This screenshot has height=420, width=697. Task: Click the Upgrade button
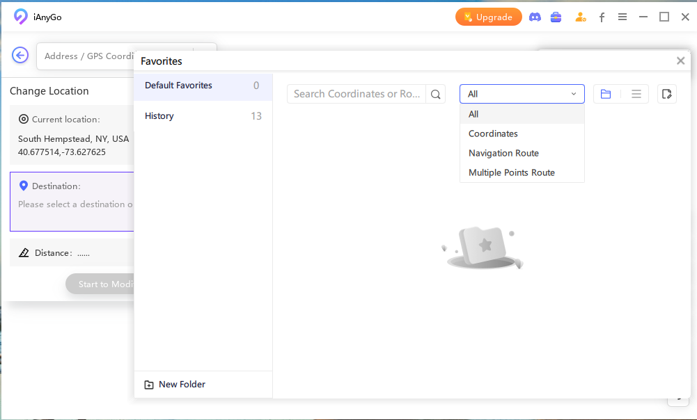pos(489,17)
